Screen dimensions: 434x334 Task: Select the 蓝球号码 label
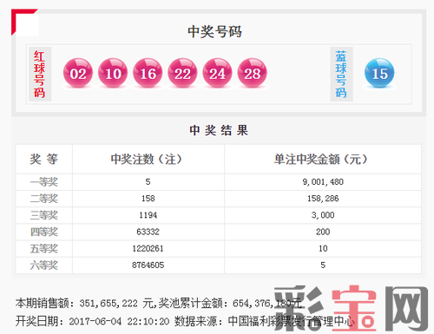pos(341,75)
